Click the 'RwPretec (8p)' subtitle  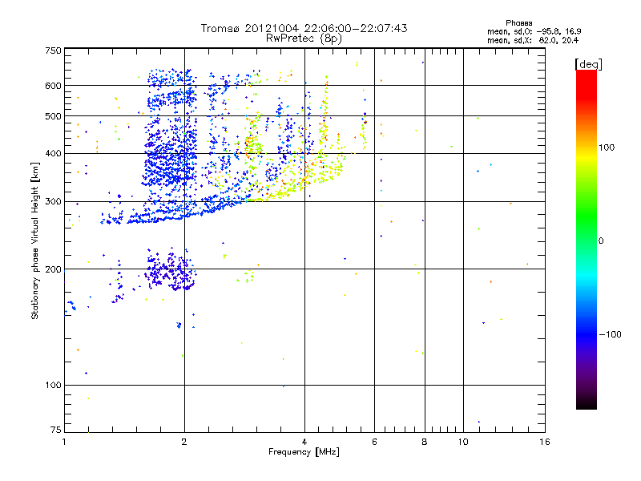pos(304,38)
